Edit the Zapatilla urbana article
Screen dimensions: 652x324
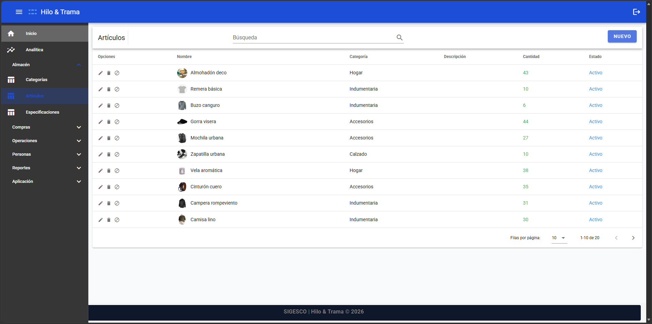tap(101, 154)
